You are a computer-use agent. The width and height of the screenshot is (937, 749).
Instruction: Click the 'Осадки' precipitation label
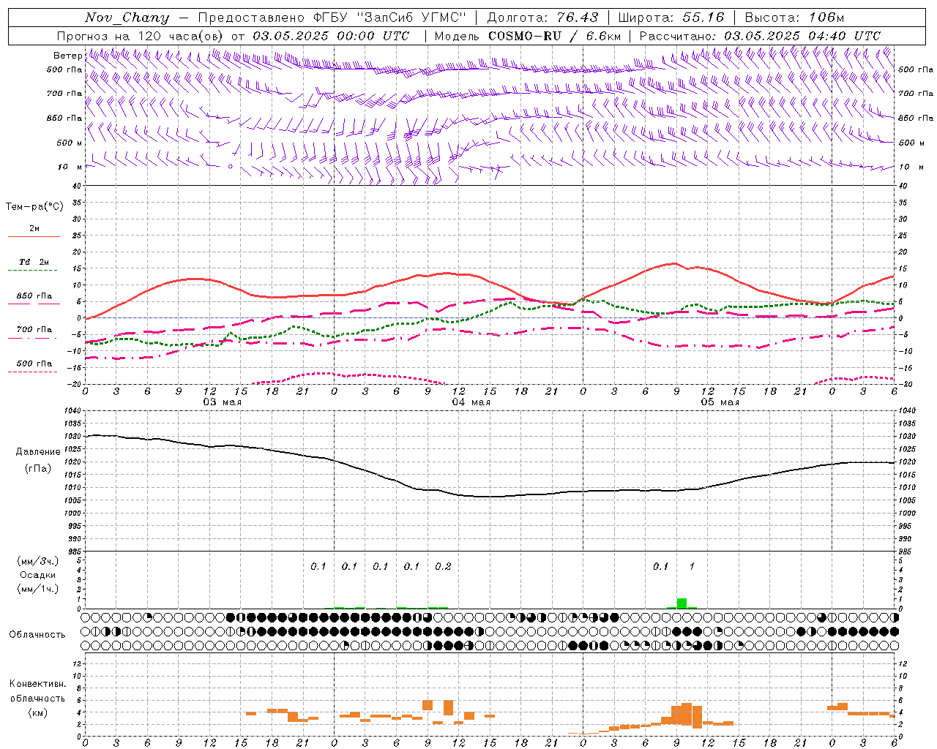(x=38, y=575)
